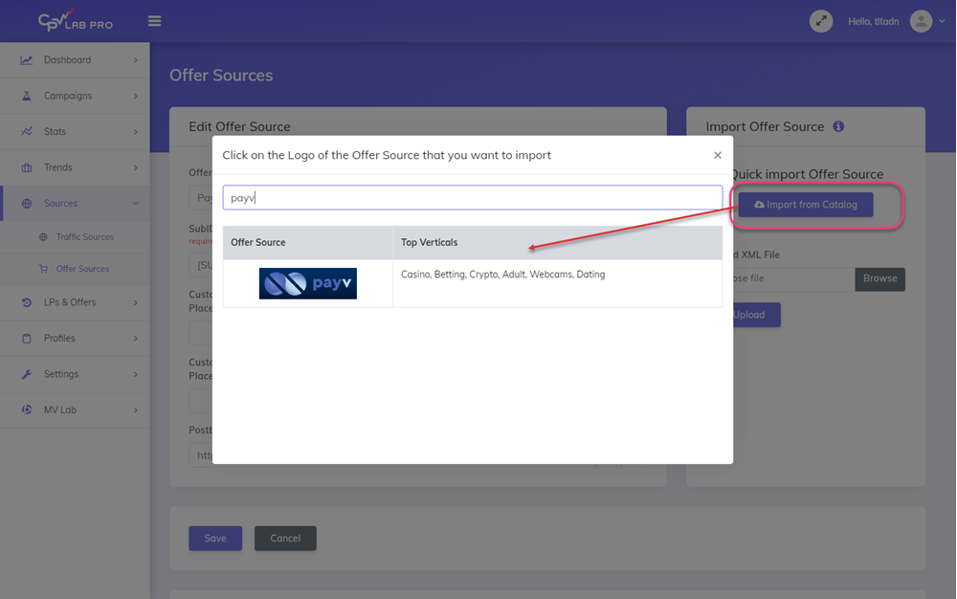Screen dimensions: 957x599
Task: Open the Campaigns menu item
Action: [x=75, y=96]
